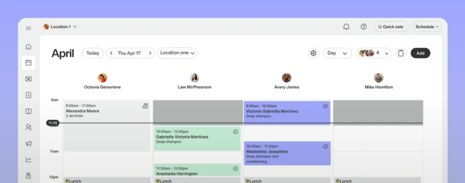The width and height of the screenshot is (465, 183).
Task: Open the customers people icon in sidebar
Action: pos(28,127)
